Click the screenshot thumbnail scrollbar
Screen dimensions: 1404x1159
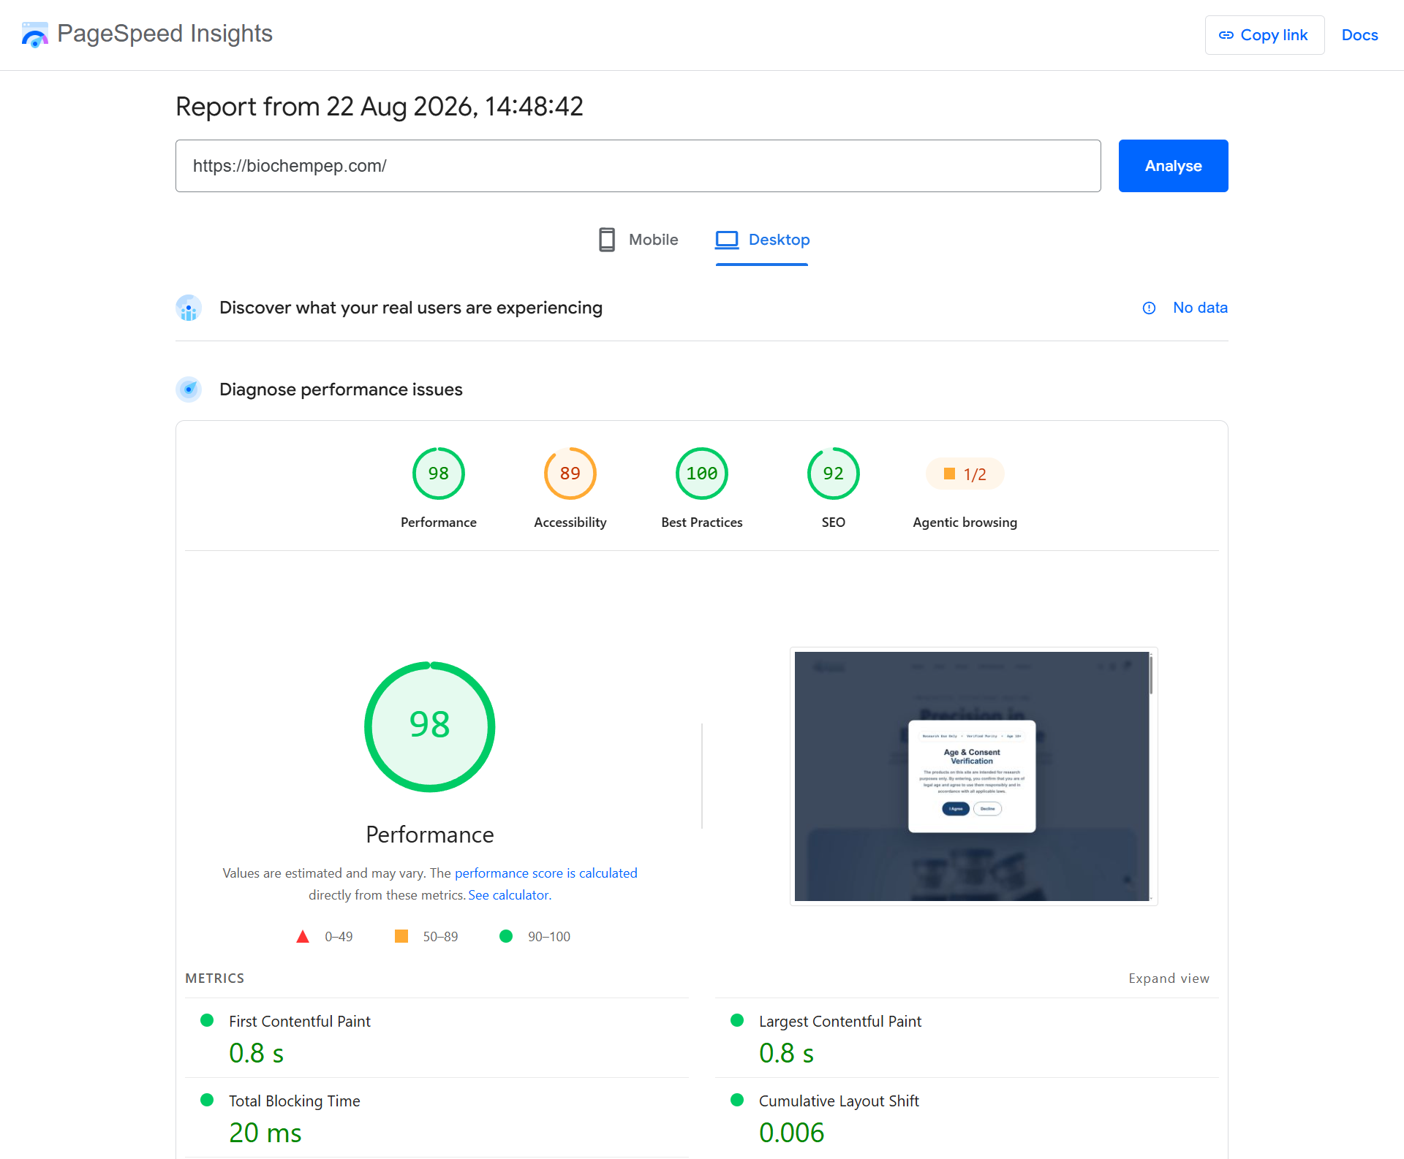pyautogui.click(x=1151, y=674)
